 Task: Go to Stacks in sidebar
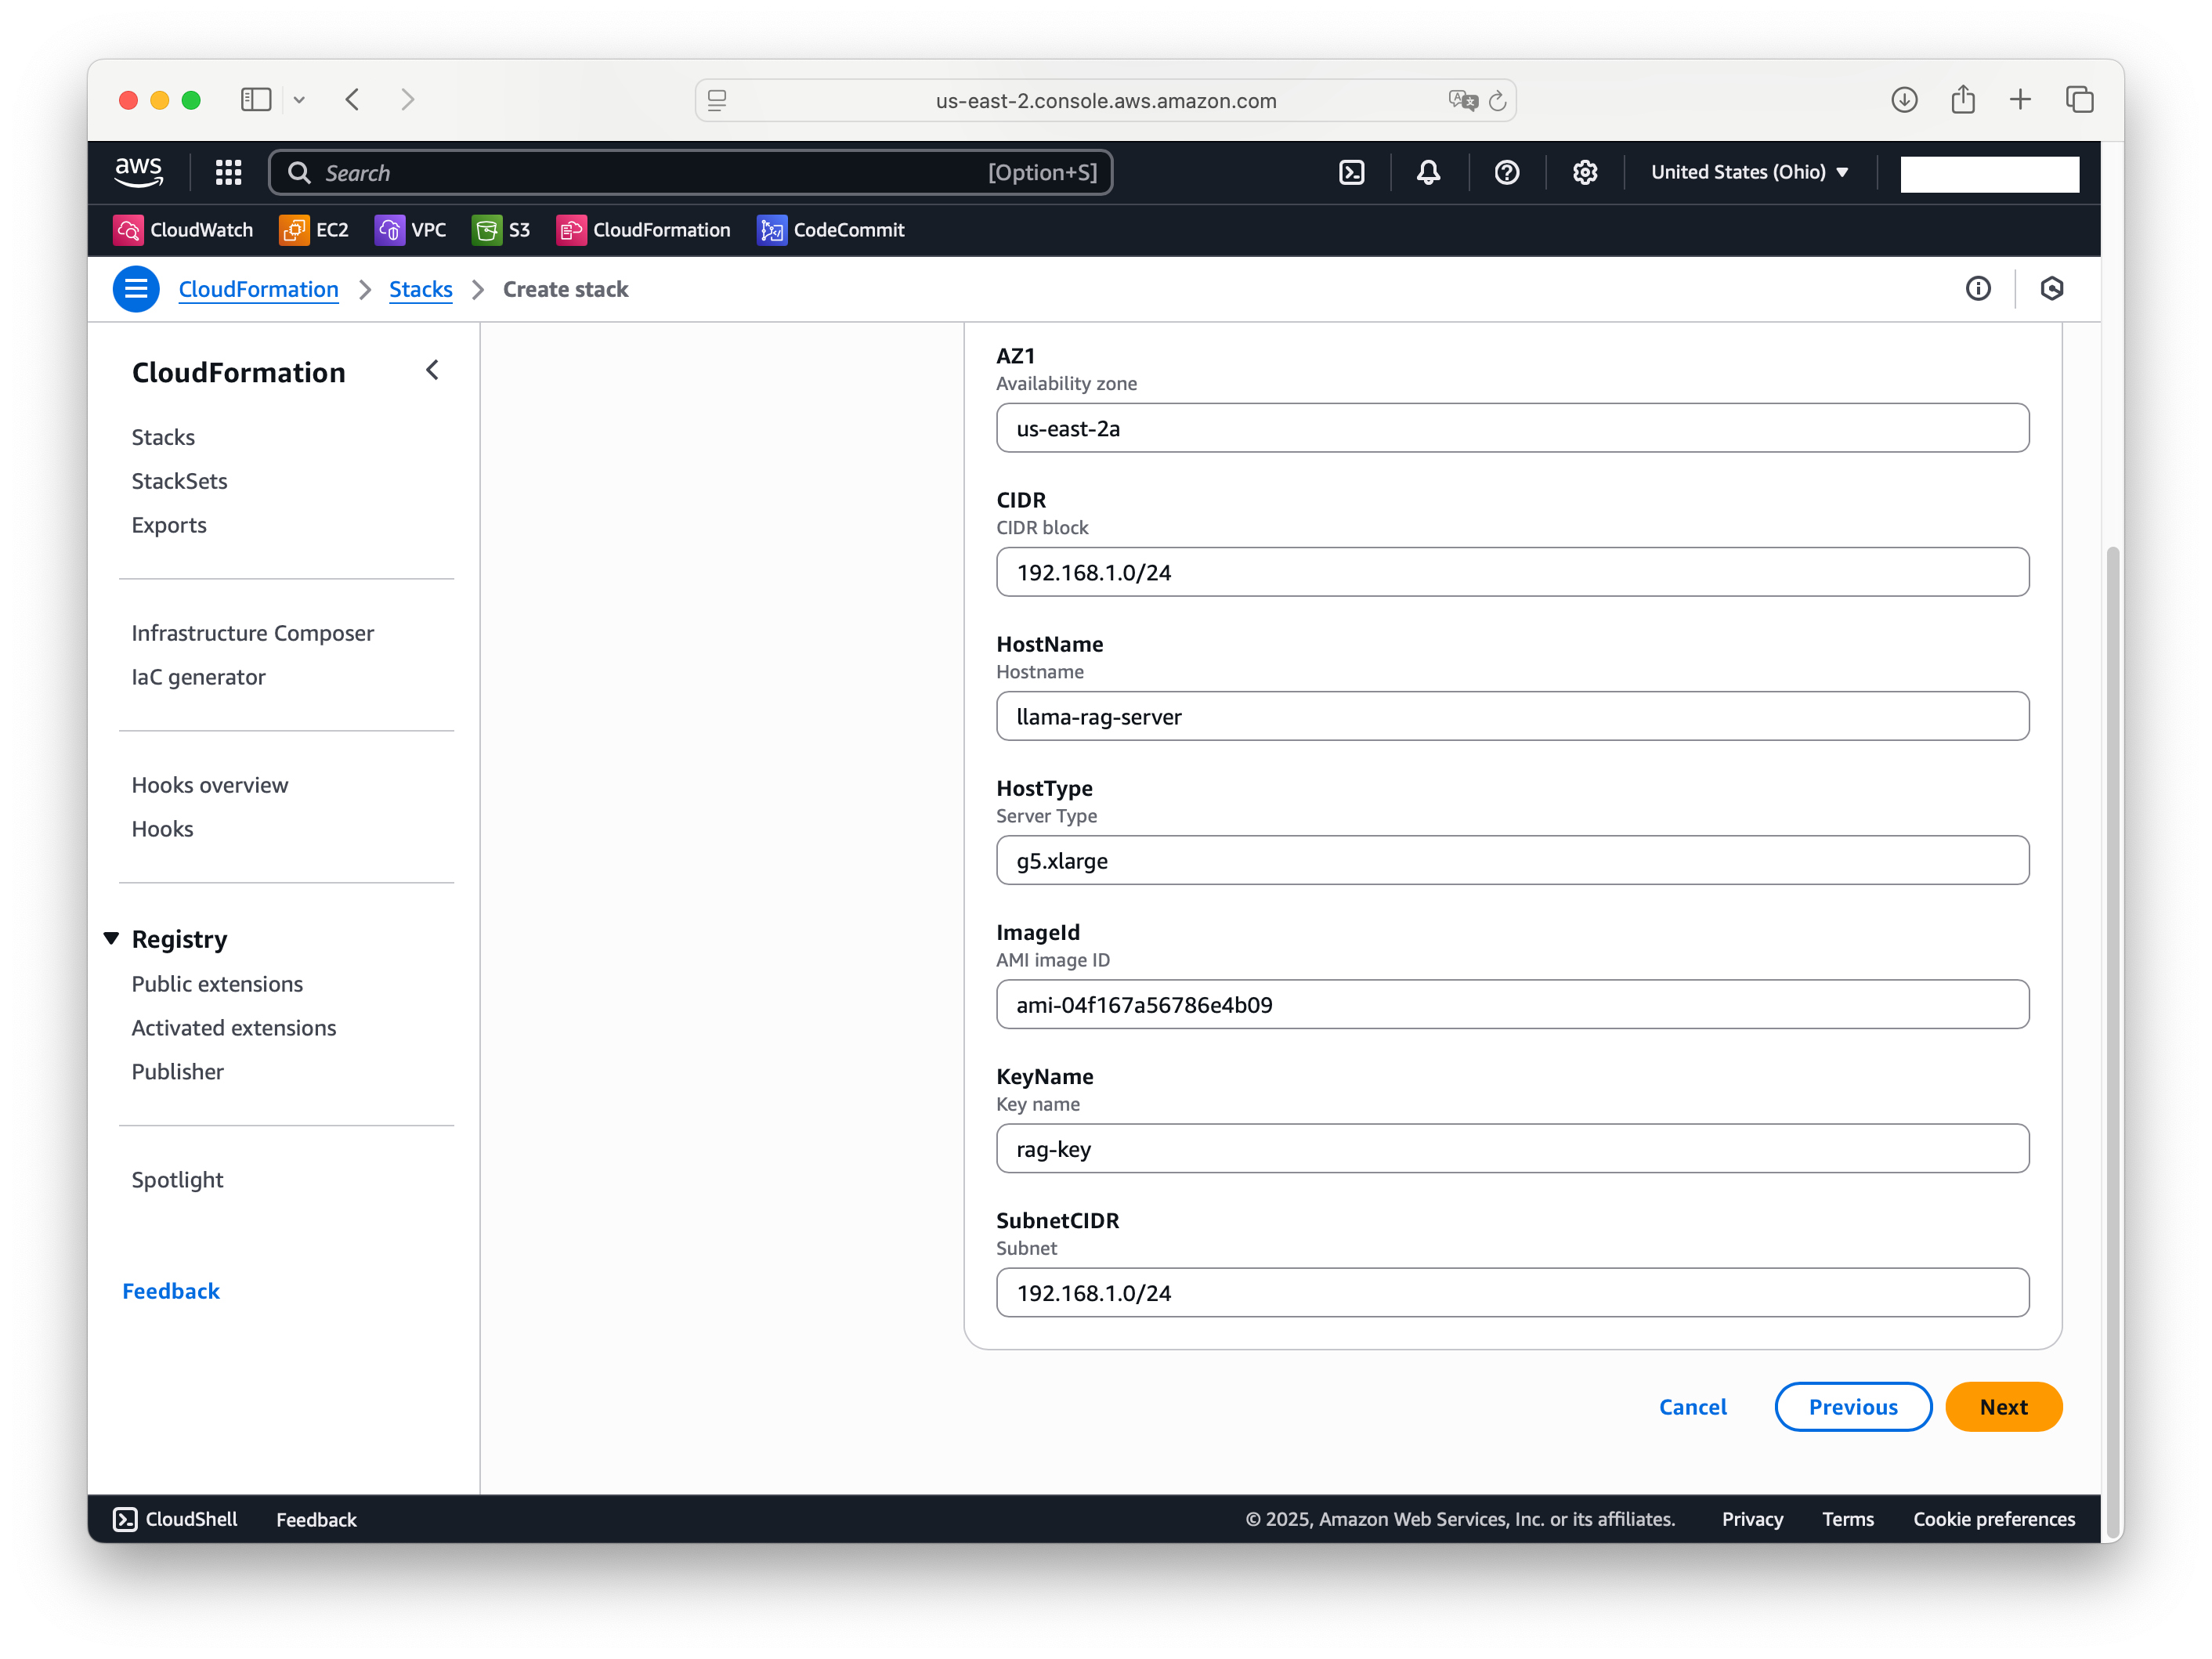163,437
